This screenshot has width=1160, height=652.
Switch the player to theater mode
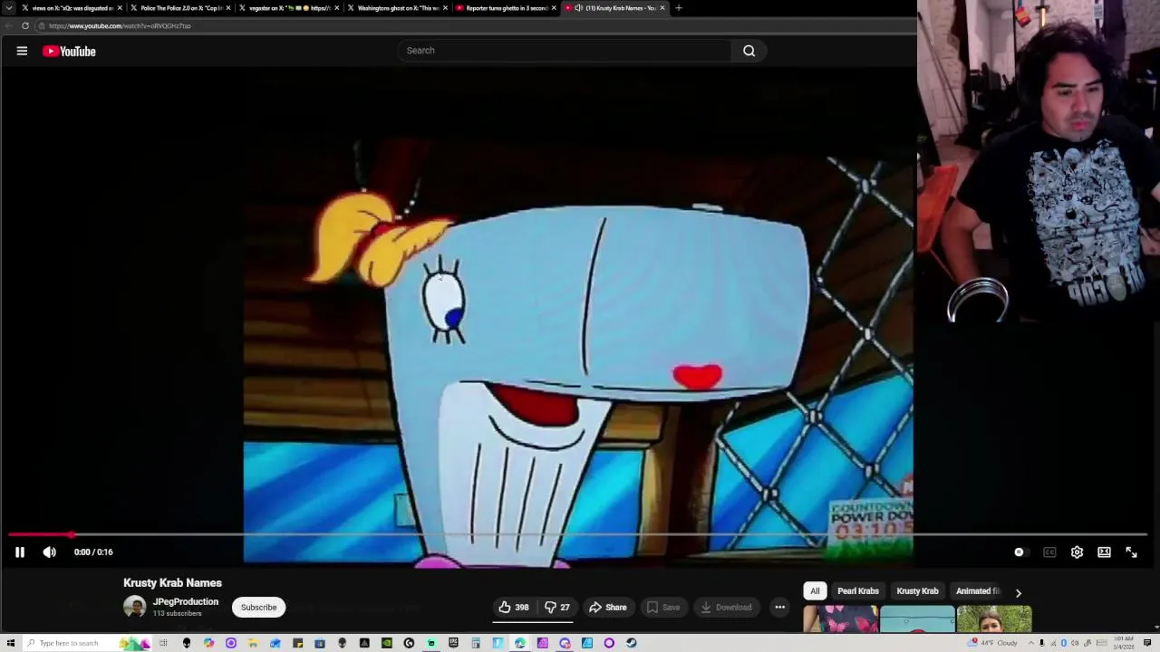pos(1104,552)
